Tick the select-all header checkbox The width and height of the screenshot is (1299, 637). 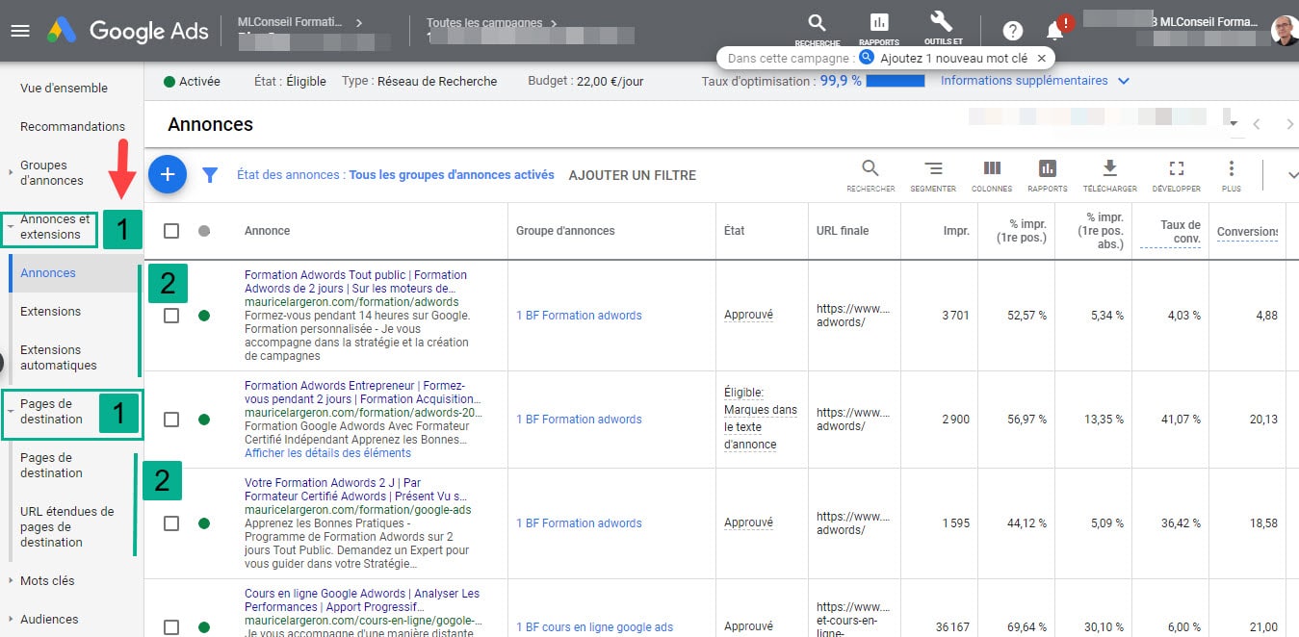tap(171, 231)
